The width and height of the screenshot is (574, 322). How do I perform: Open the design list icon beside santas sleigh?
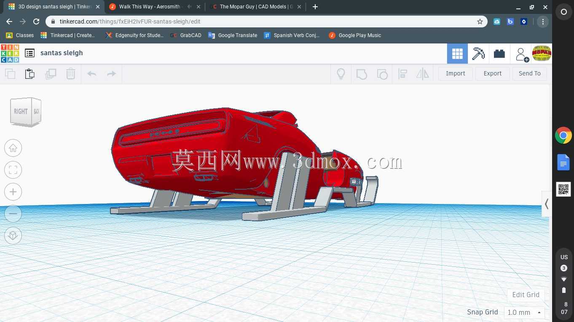30,53
